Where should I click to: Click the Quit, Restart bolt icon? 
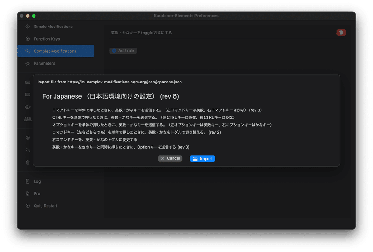tap(28, 206)
